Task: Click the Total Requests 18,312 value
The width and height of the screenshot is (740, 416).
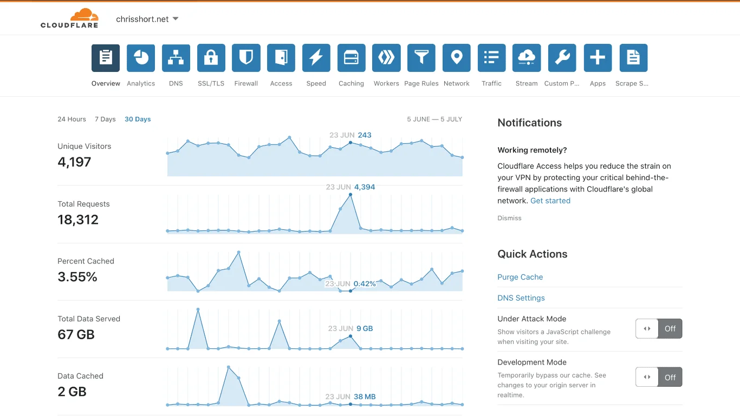Action: (x=78, y=220)
